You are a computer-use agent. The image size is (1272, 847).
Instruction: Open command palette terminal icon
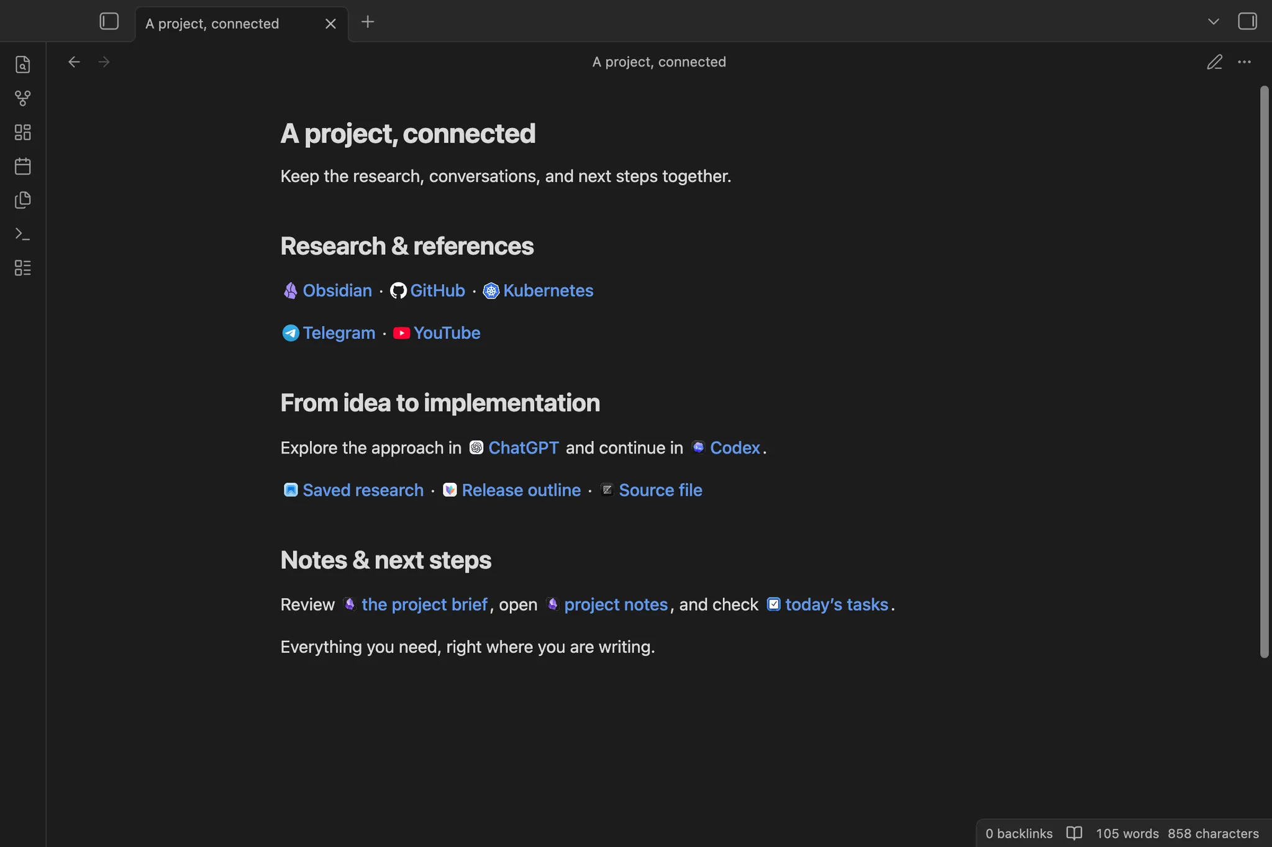23,234
